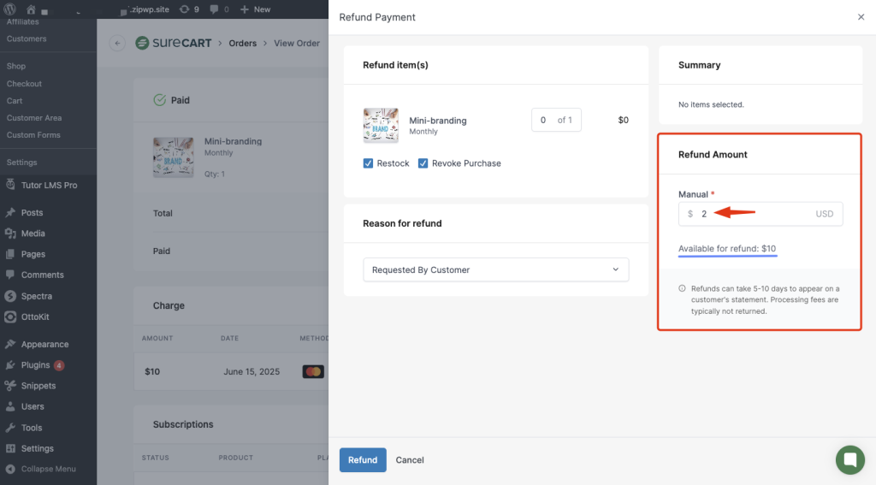Screen dimensions: 876x485
Task: Click the green chat support bubble icon
Action: pos(849,459)
